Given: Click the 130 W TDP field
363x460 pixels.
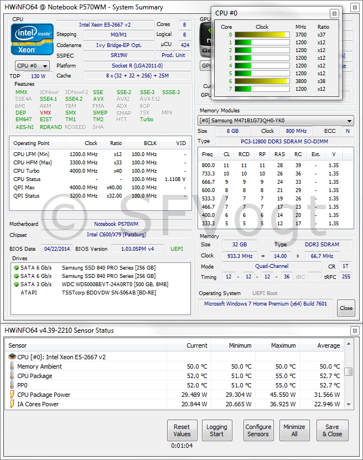Looking at the screenshot, I should (x=38, y=76).
